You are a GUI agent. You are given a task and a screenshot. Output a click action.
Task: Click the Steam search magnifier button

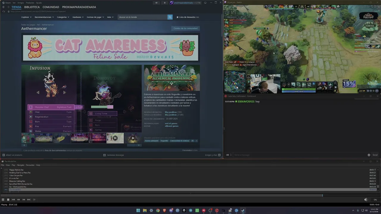point(170,17)
